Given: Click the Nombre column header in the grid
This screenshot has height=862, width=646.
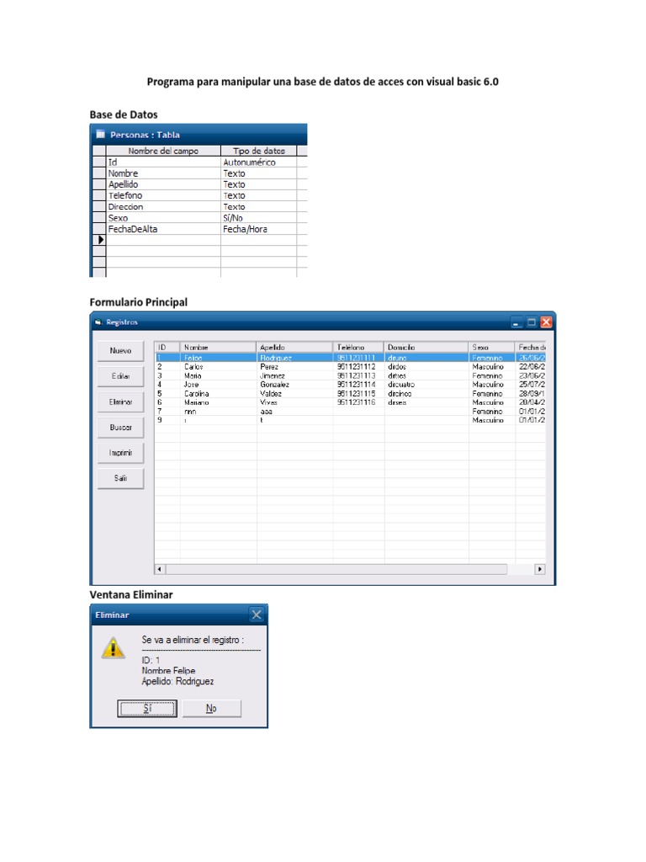Looking at the screenshot, I should [x=218, y=348].
